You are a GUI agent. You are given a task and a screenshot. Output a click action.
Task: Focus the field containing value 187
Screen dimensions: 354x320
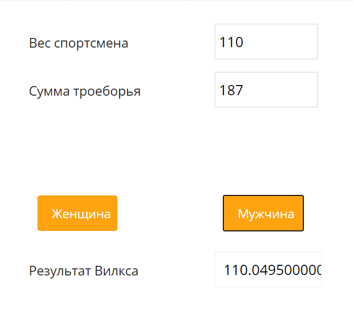(266, 90)
